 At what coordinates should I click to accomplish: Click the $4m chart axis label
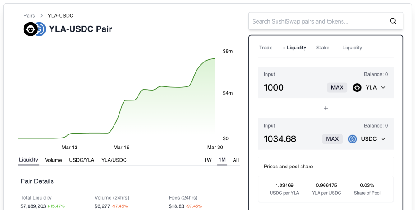(x=228, y=93)
